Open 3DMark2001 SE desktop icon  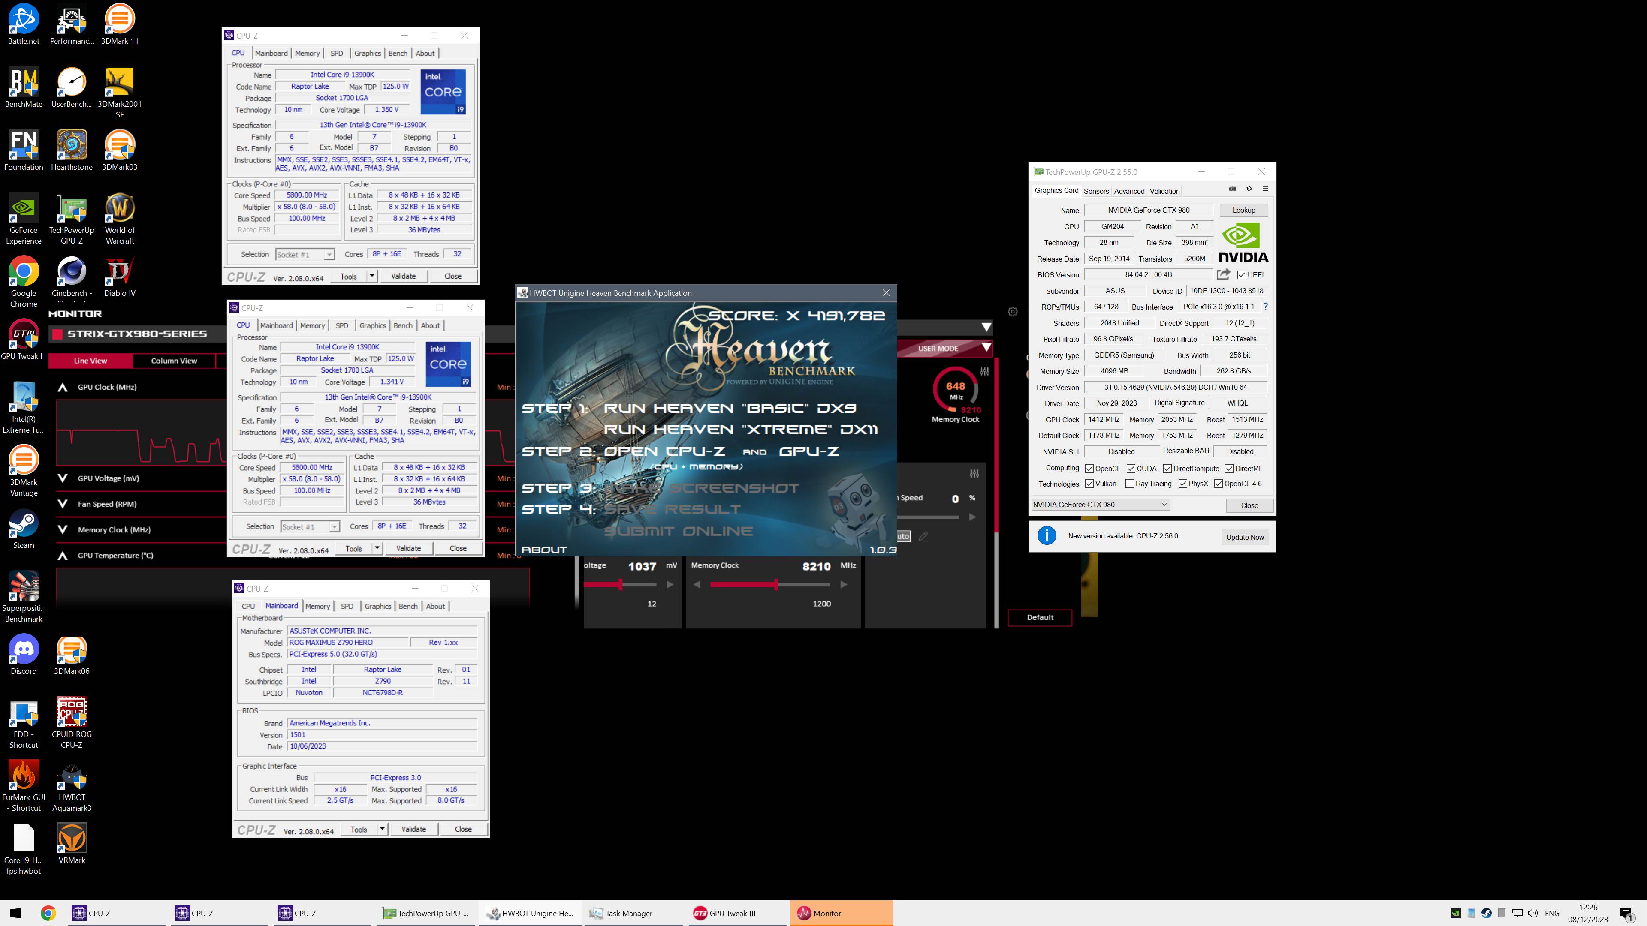(120, 93)
